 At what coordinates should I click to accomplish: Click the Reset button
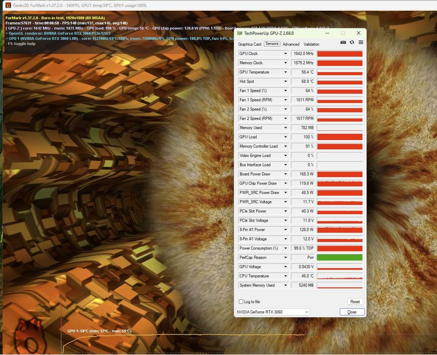pos(355,302)
